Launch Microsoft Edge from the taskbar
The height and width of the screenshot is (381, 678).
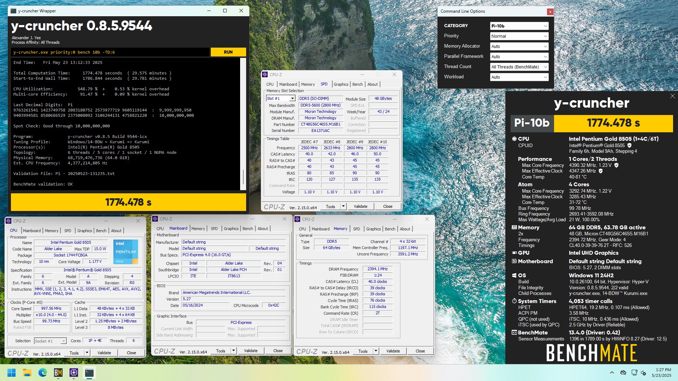[43, 373]
